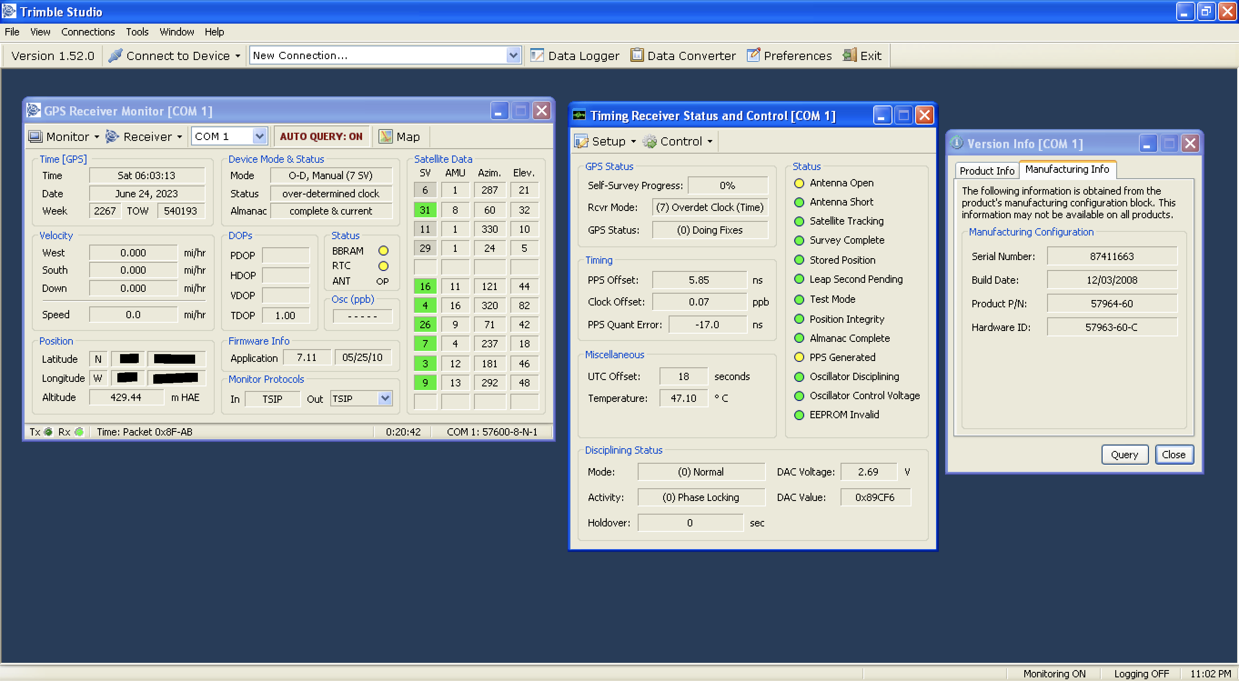Open the Tools menu
This screenshot has width=1239, height=681.
click(x=137, y=32)
